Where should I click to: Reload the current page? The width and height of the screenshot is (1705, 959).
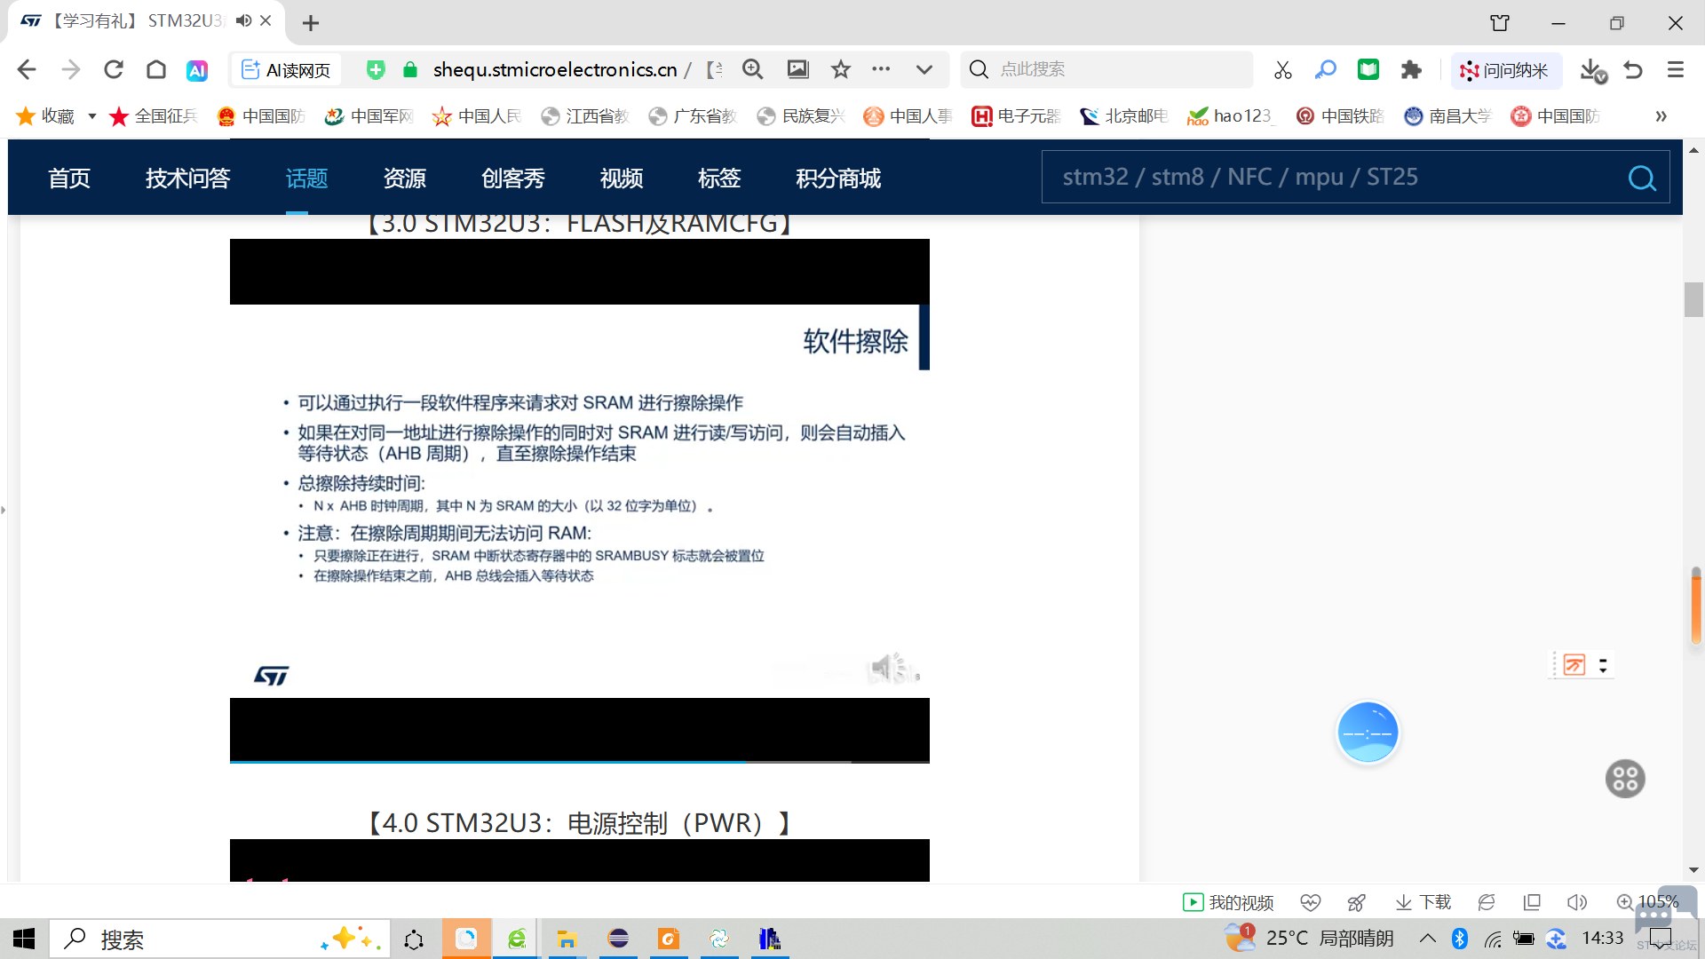point(114,69)
